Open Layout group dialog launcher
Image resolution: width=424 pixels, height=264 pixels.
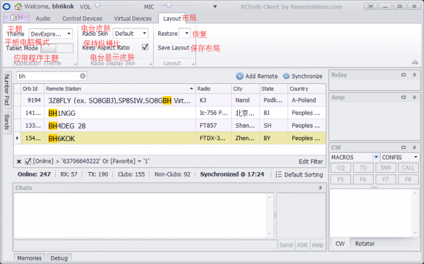pyautogui.click(x=193, y=64)
